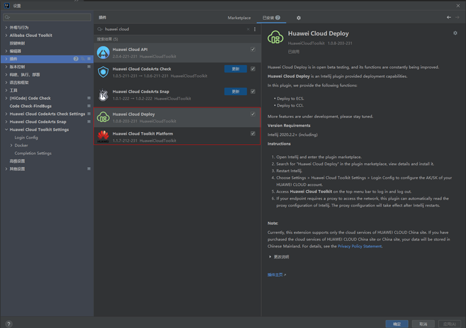Clear the plugin search text
Screen dimensions: 466x328
point(248,29)
